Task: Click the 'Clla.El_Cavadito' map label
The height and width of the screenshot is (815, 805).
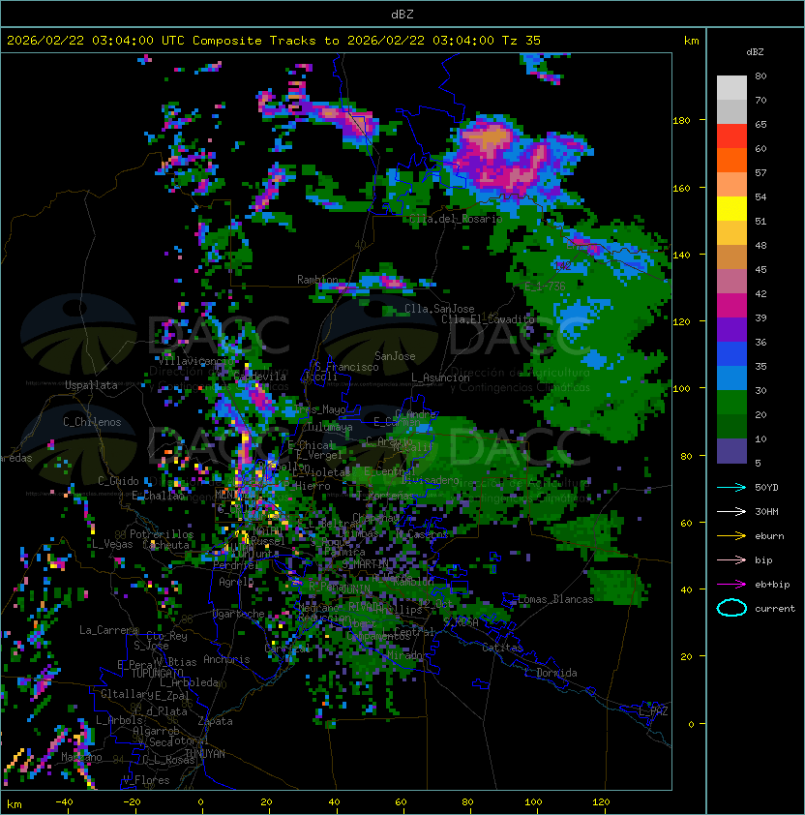Action: coord(488,319)
